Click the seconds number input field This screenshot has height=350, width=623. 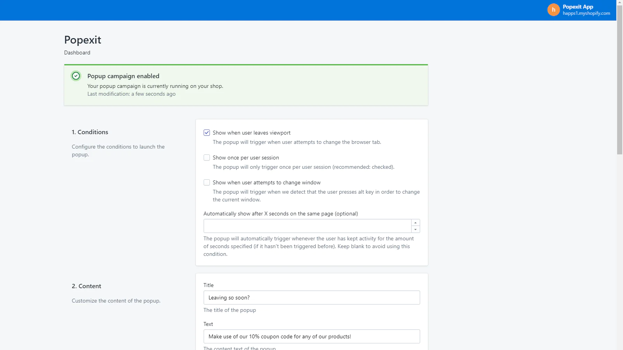click(307, 226)
